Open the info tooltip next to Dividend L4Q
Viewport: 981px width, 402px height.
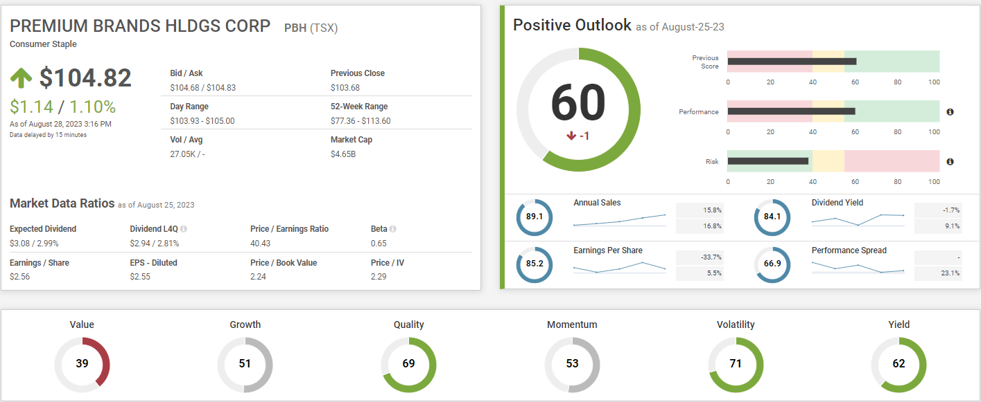point(184,229)
